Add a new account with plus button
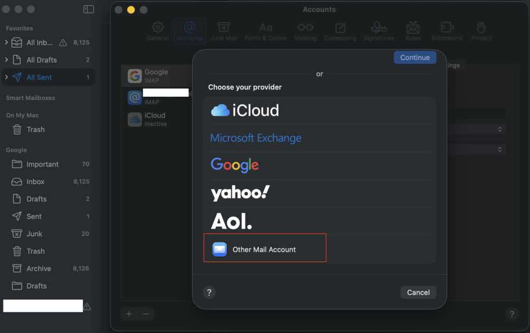Image resolution: width=530 pixels, height=333 pixels. pyautogui.click(x=129, y=314)
